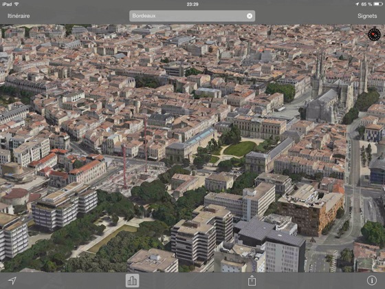Open the Signets bookmarks button
385x289 pixels.
tap(367, 16)
